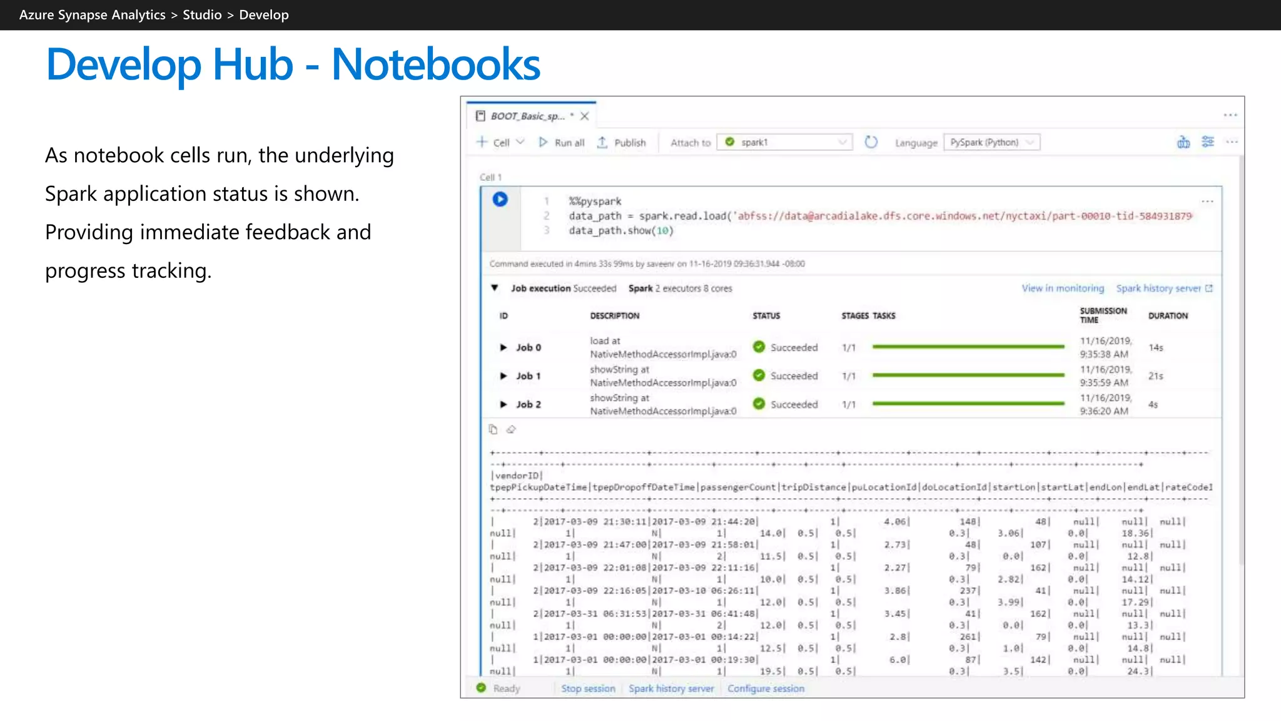Screen dimensions: 1281x721
Task: Select the BOOT_Basic_sp notebook tab
Action: 531,116
